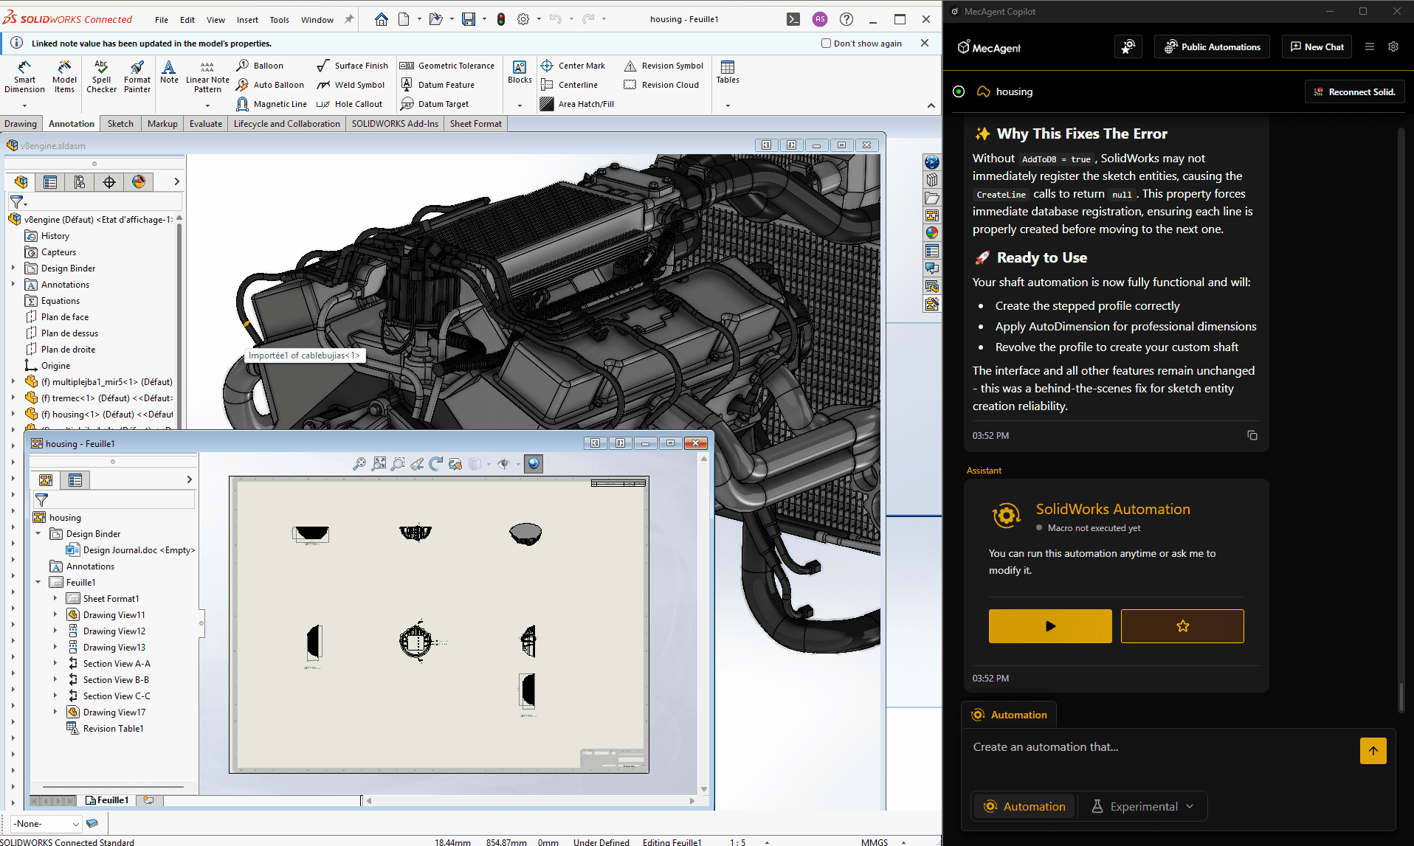Image resolution: width=1414 pixels, height=846 pixels.
Task: Expand the Drawing View11 tree node
Action: tap(55, 614)
